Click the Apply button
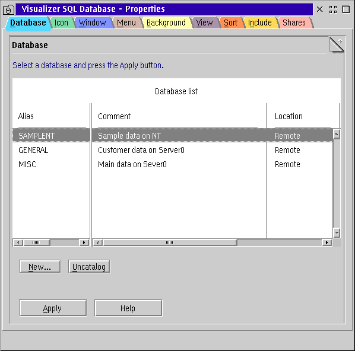The image size is (355, 351). pos(53,308)
